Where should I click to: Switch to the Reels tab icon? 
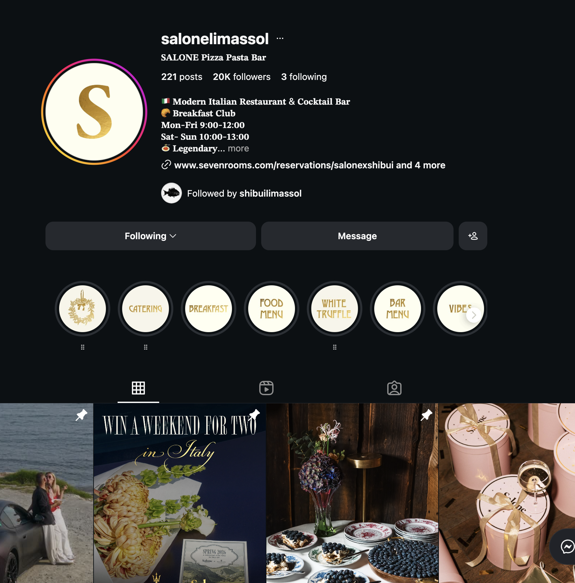tap(266, 388)
